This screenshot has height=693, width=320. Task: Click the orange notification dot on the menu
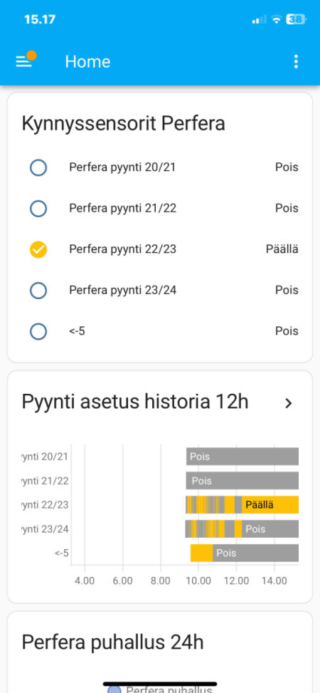(31, 56)
